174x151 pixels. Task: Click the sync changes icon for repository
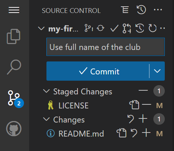[101, 28]
